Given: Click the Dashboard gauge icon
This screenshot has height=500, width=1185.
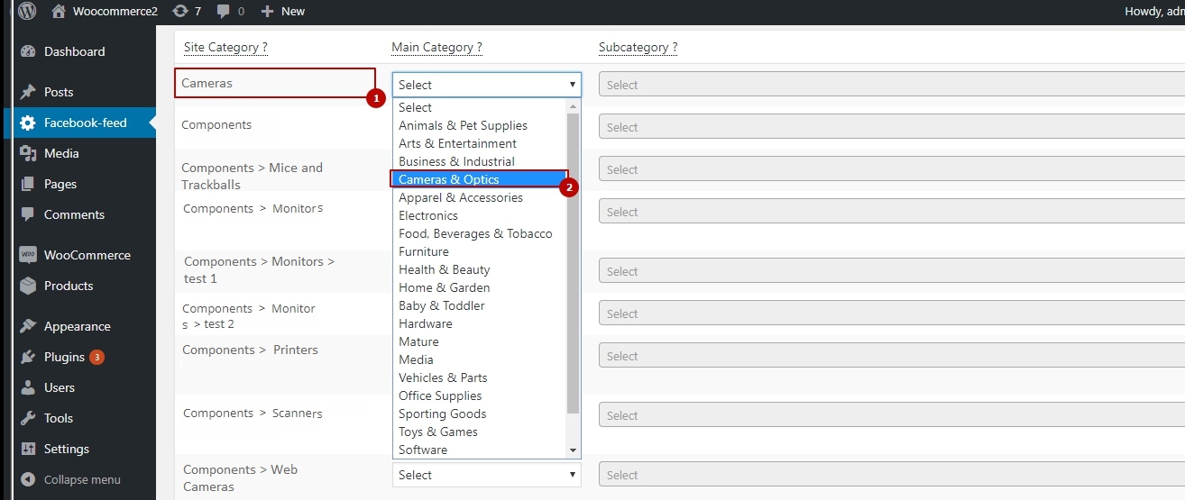Looking at the screenshot, I should coord(28,52).
